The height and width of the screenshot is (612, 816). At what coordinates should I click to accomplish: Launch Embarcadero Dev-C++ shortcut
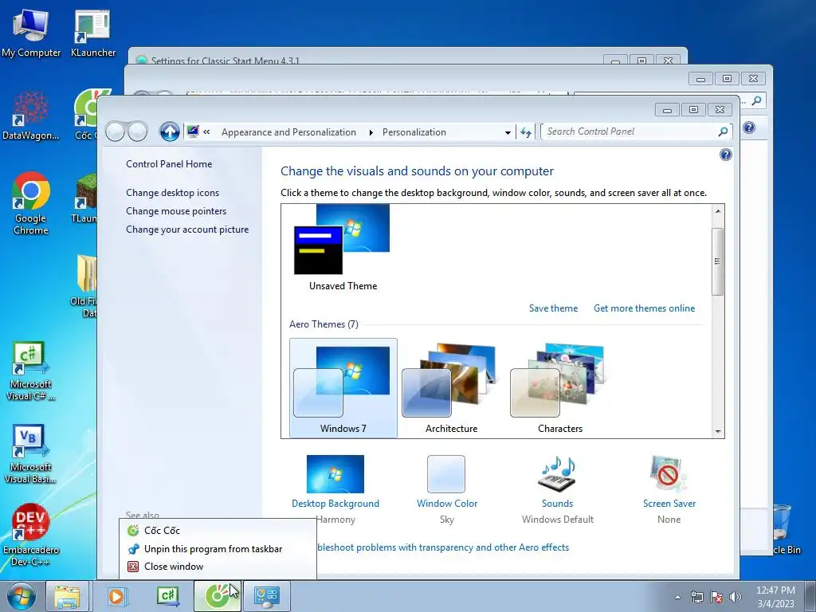[x=31, y=535]
